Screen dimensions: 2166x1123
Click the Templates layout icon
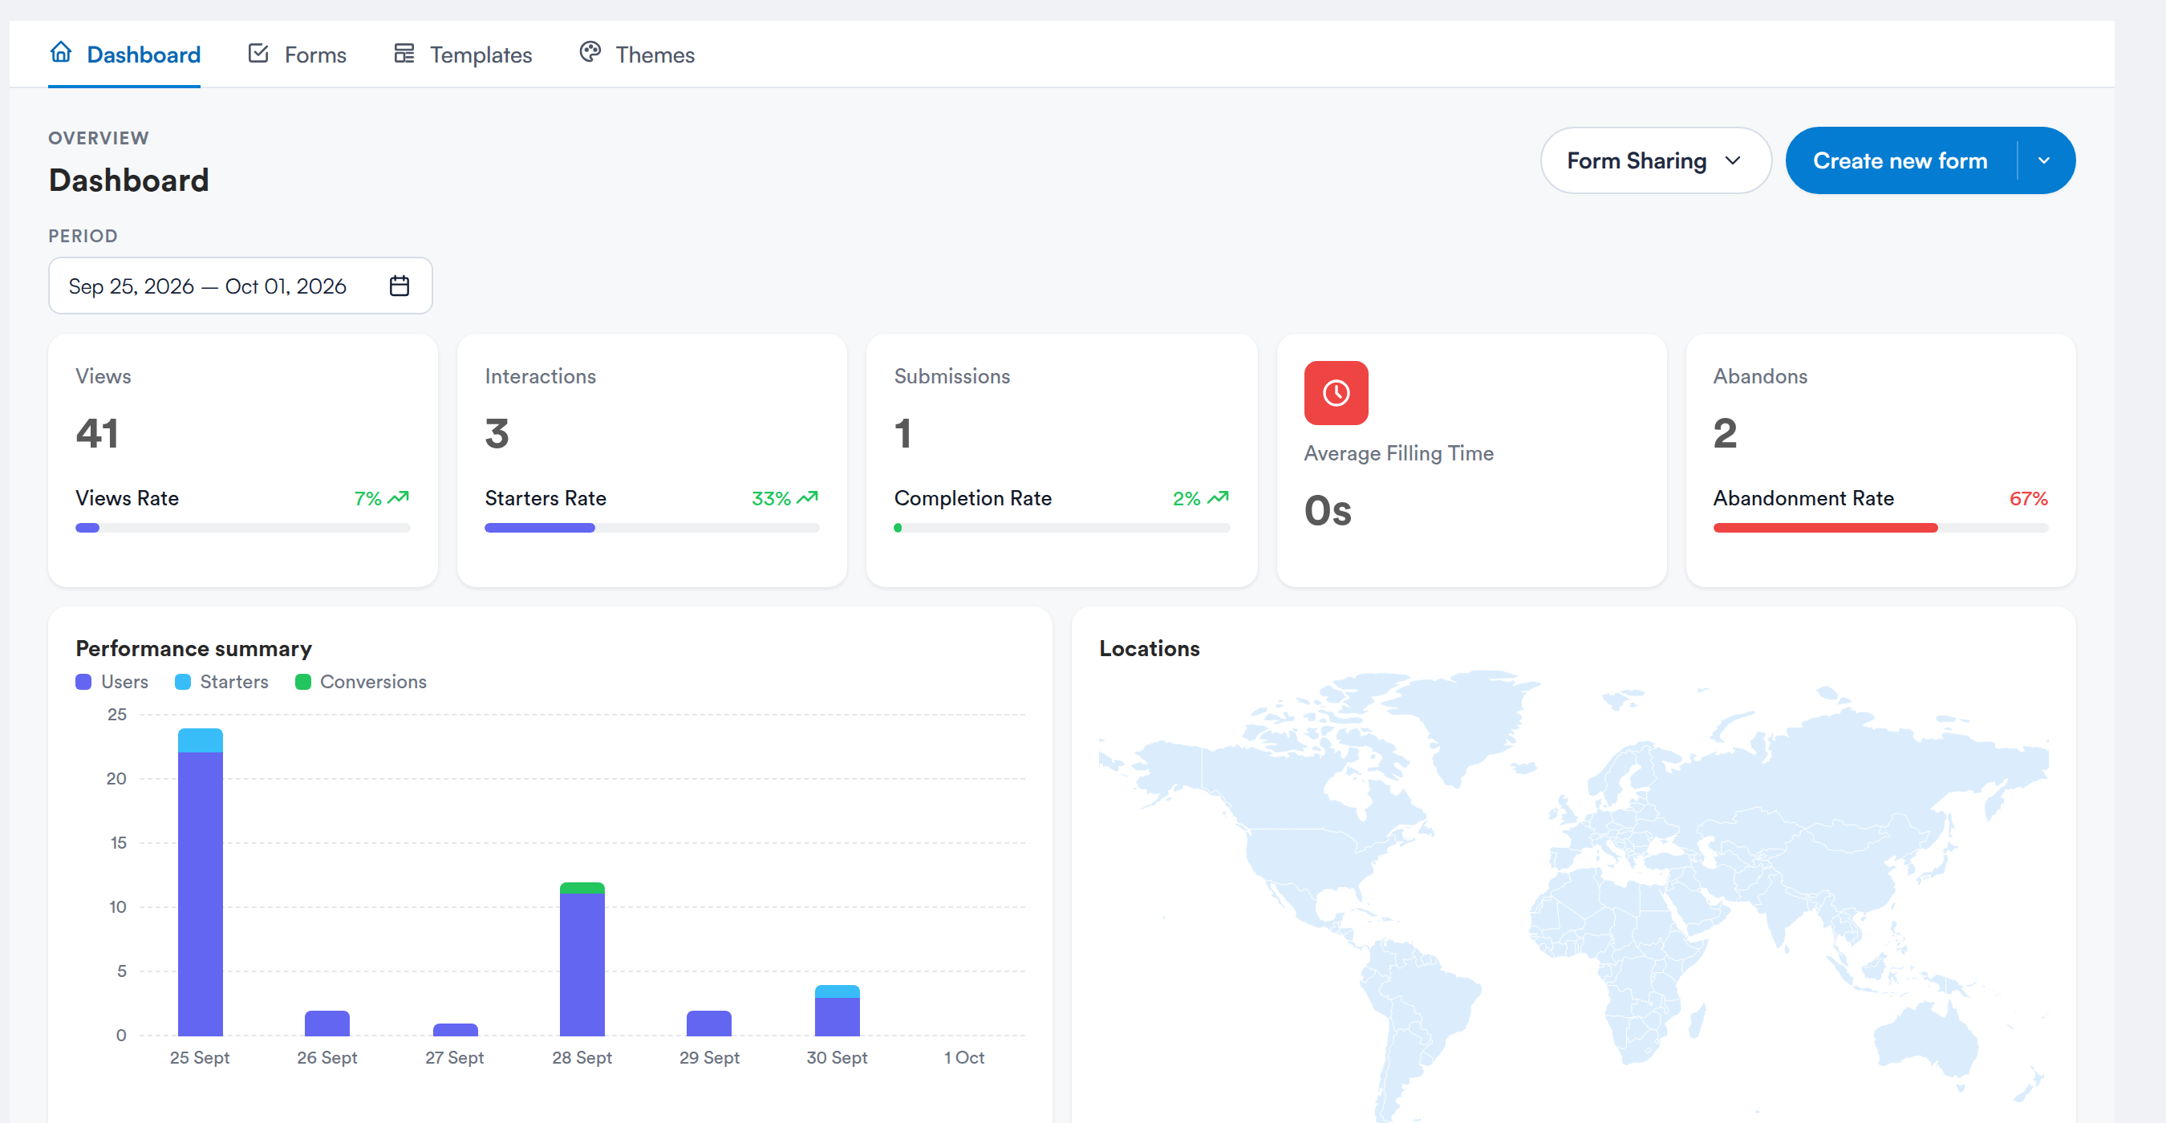coord(404,54)
